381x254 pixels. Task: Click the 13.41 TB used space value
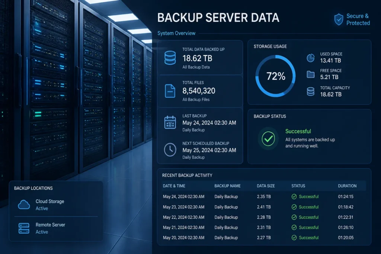pyautogui.click(x=330, y=61)
